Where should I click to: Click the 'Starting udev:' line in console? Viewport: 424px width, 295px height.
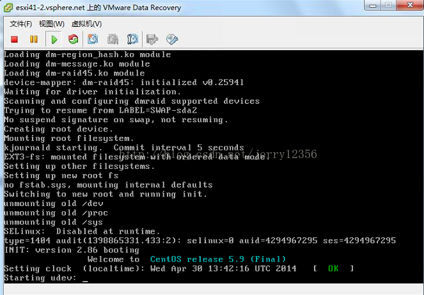[40, 278]
